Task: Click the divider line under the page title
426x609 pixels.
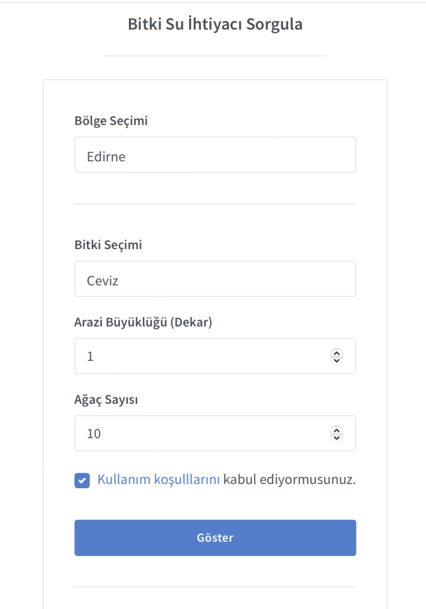Action: click(215, 56)
